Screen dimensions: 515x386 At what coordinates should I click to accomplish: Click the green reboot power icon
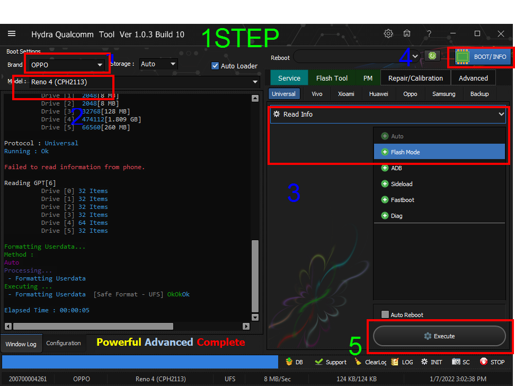coord(432,56)
